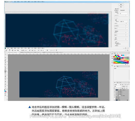The image size is (135, 121).
Task: Click the radius value field in Lens Blur
Action: point(126,23)
